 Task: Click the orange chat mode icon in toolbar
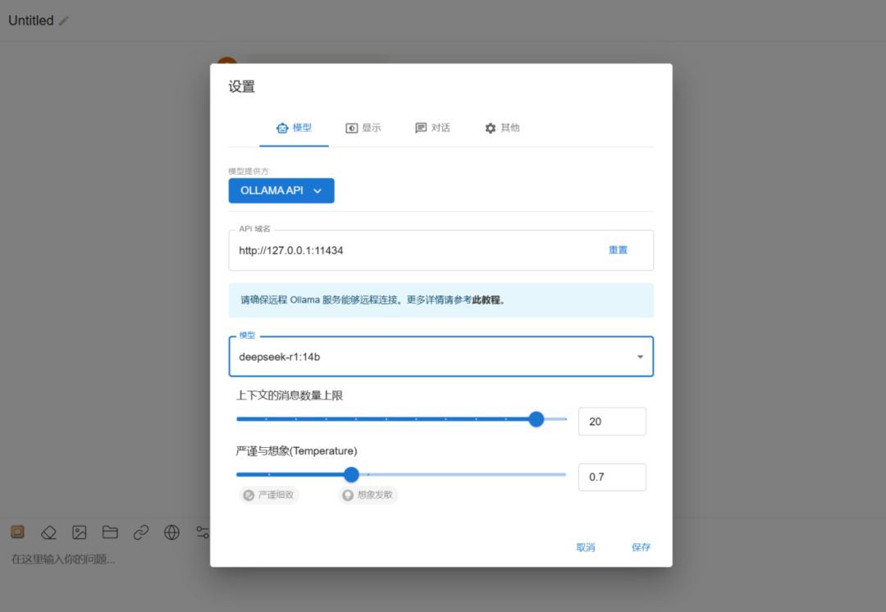coord(18,532)
